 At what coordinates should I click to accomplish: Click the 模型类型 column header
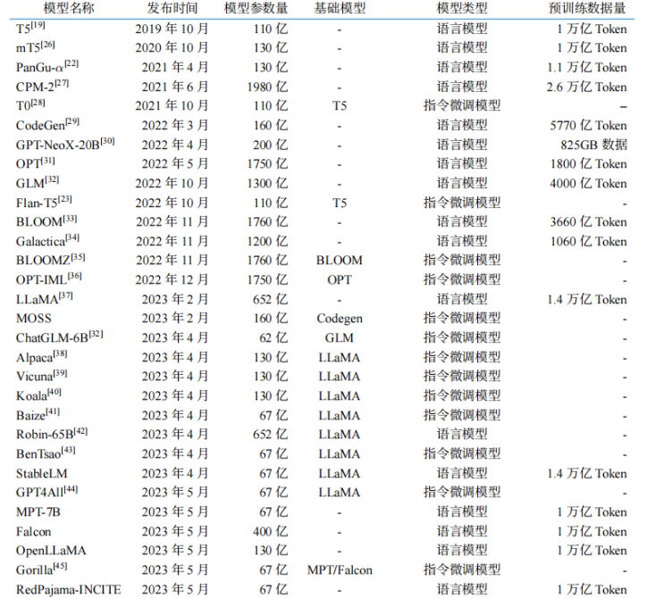[462, 8]
